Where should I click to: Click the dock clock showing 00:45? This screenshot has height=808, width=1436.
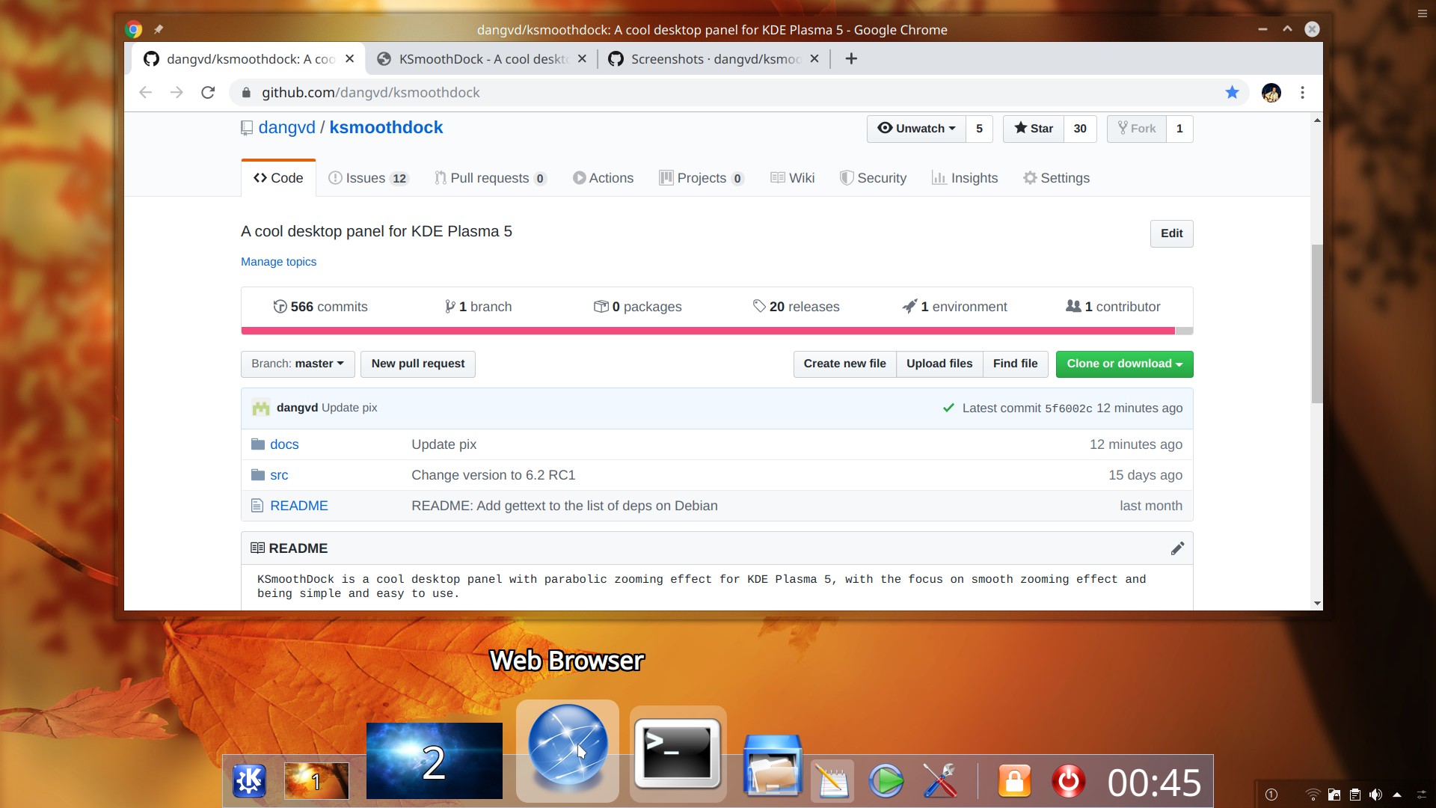pos(1154,783)
